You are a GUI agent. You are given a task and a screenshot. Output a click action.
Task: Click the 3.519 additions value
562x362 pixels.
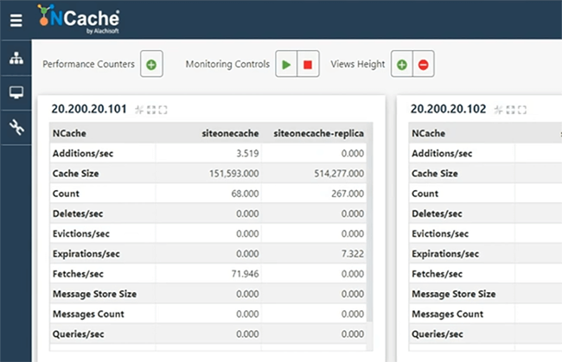[247, 153]
